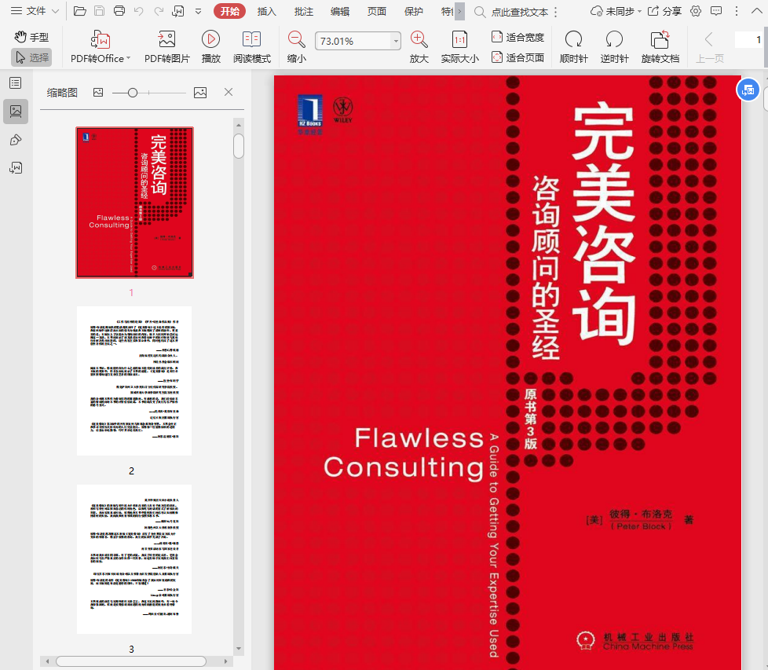The image size is (768, 670).
Task: Select the 选择 selection tool
Action: point(31,57)
